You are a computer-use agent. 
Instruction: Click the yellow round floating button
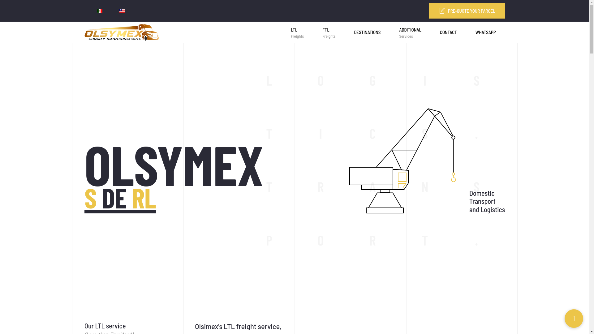coord(574,319)
